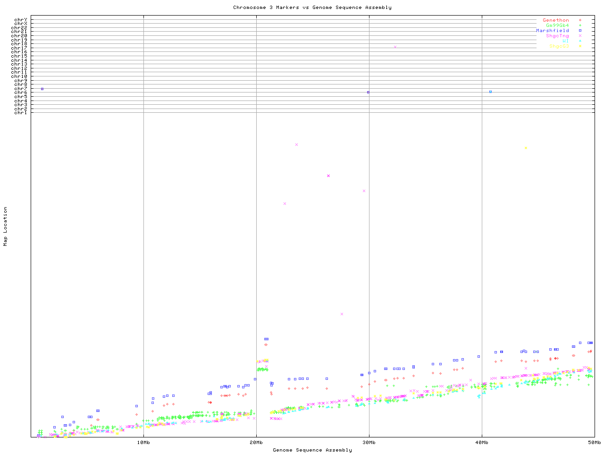
Task: Click the ShgcTng magenta cross legend marker
Action: [x=580, y=36]
